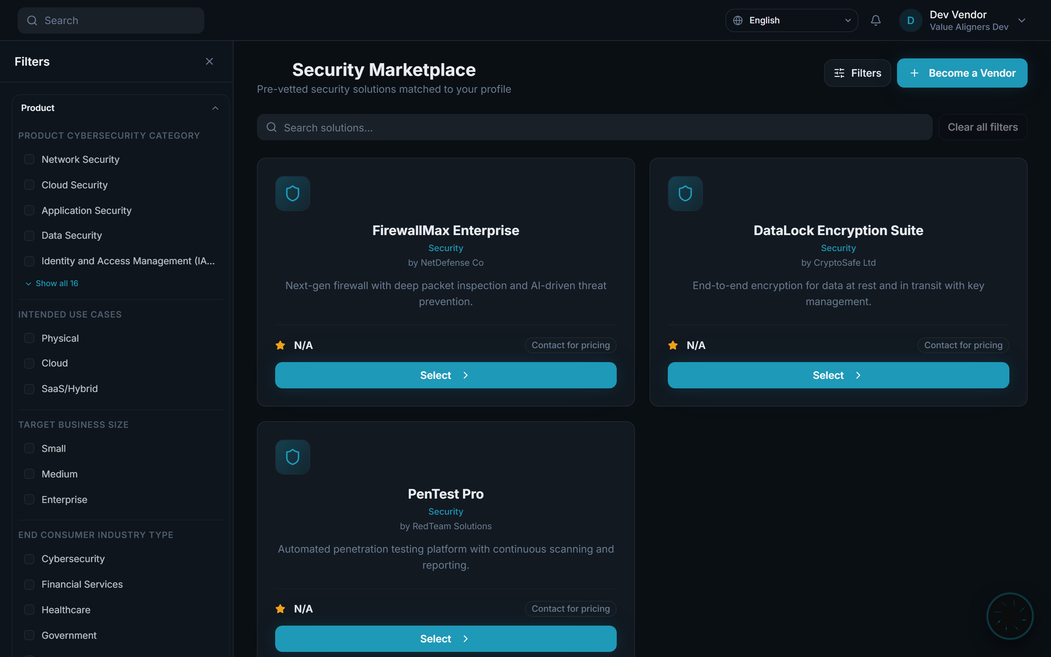The width and height of the screenshot is (1051, 657).
Task: Open the notifications bell
Action: click(x=875, y=20)
